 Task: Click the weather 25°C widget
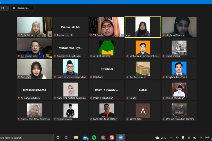tap(161, 138)
